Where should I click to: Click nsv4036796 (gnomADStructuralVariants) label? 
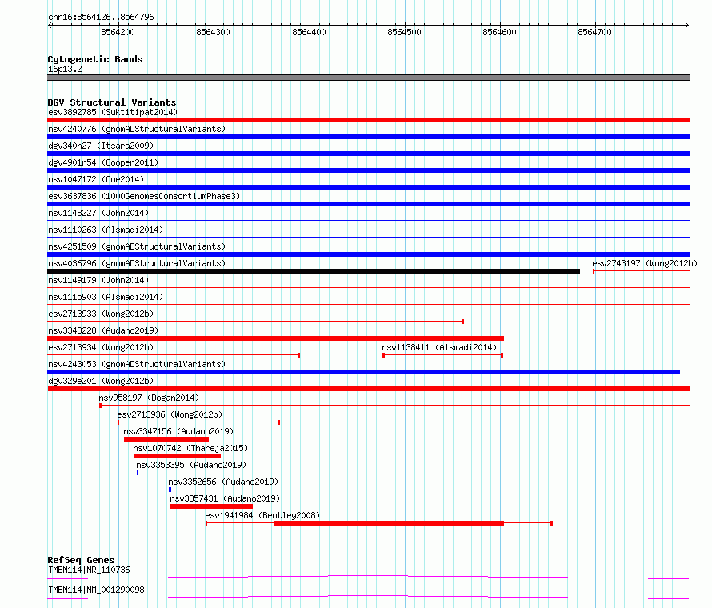point(137,263)
